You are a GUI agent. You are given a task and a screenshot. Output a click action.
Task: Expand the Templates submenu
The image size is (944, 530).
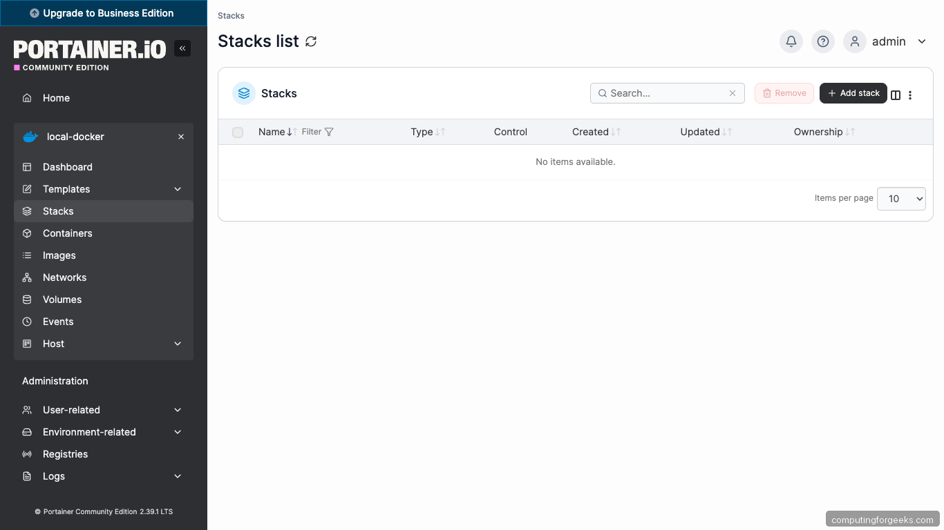[x=178, y=189]
